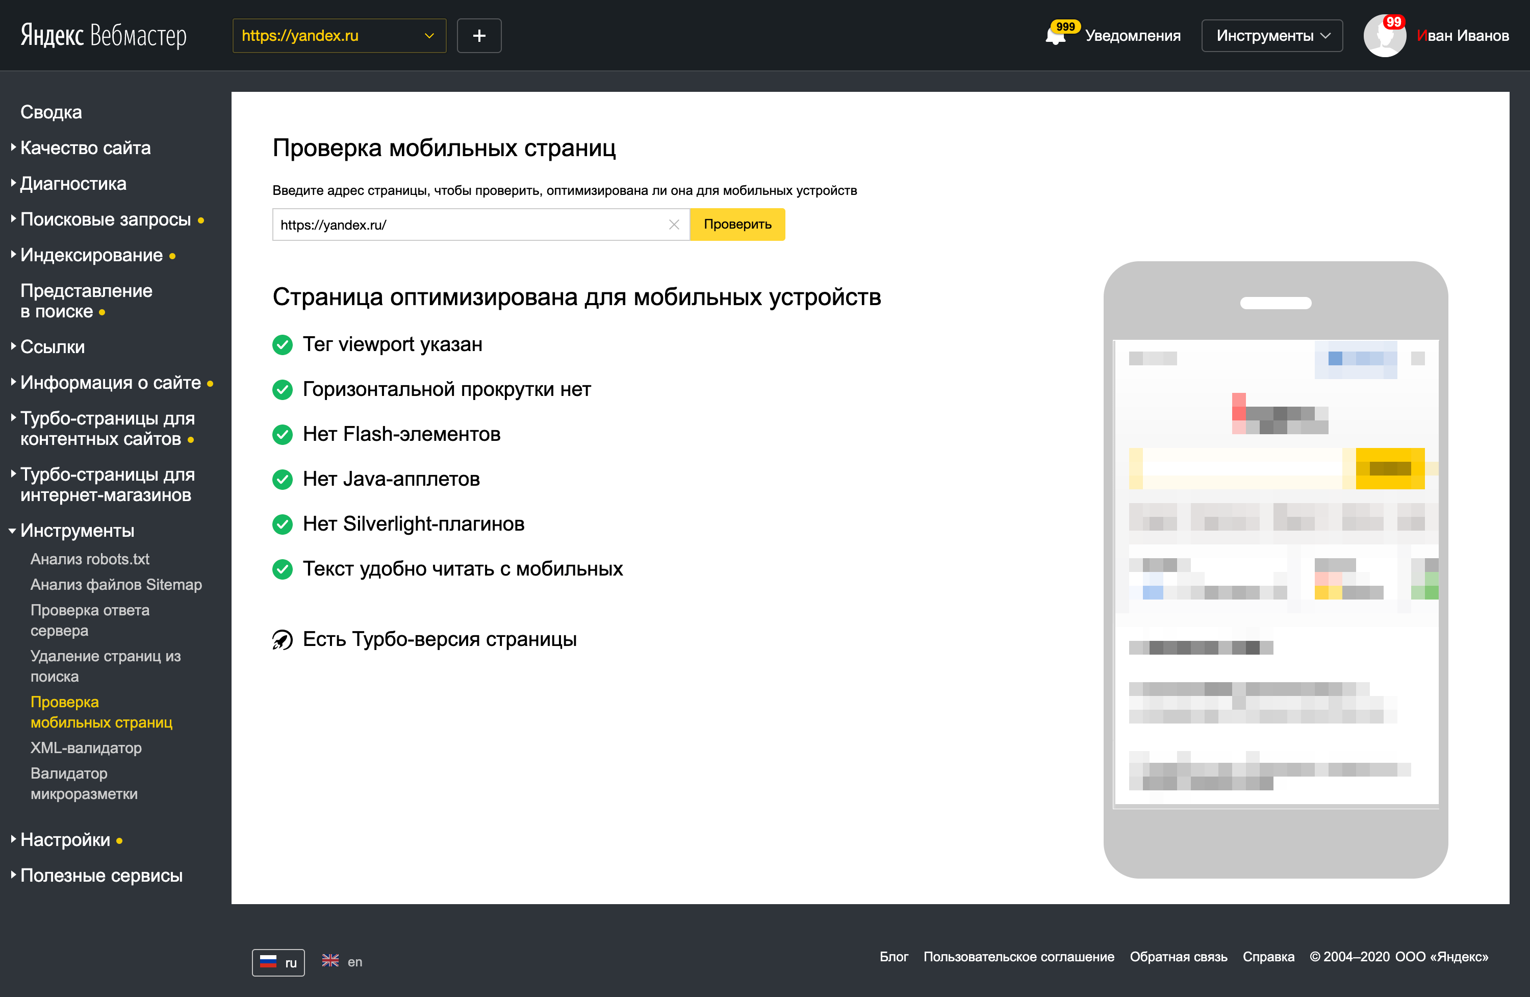This screenshot has width=1530, height=997.
Task: Click 'Есть Турбо-версия страницы' text
Action: tap(440, 639)
